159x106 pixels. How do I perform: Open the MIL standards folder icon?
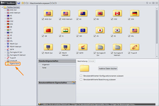135,30
